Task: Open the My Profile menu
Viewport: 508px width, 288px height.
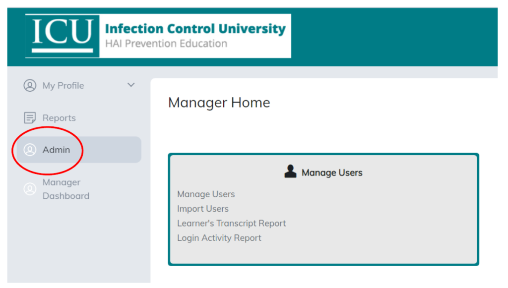Action: pos(63,85)
